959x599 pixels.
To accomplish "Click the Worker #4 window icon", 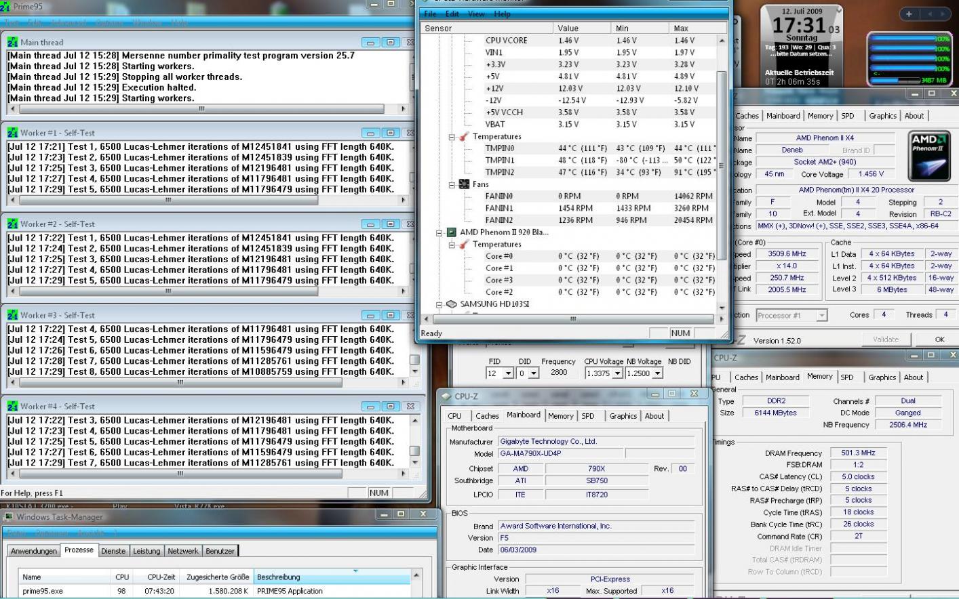I will tap(13, 406).
